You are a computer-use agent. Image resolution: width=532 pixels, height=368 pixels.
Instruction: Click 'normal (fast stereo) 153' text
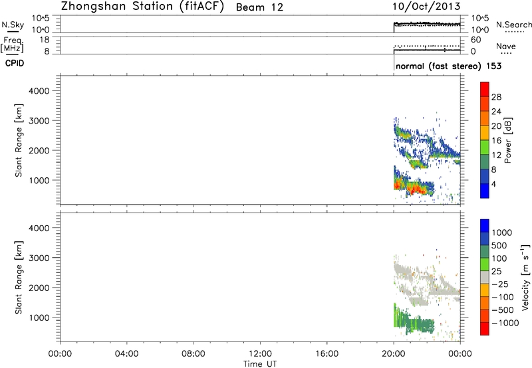tap(448, 66)
